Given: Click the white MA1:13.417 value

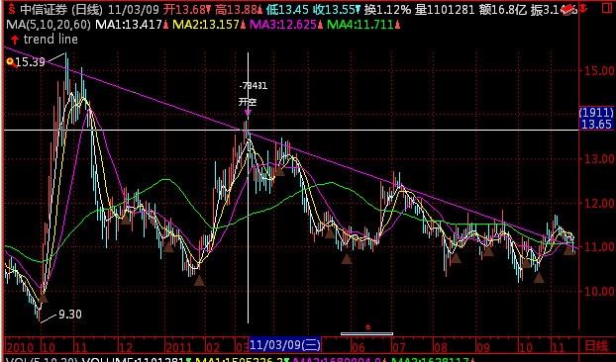Looking at the screenshot, I should (x=129, y=25).
